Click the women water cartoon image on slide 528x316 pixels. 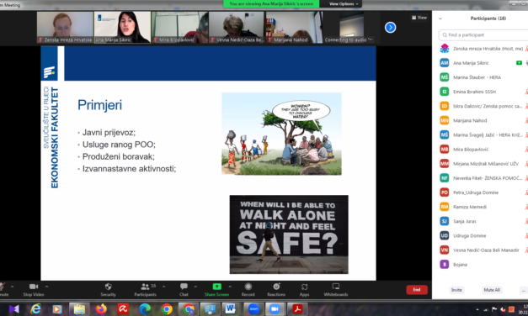pos(281,134)
